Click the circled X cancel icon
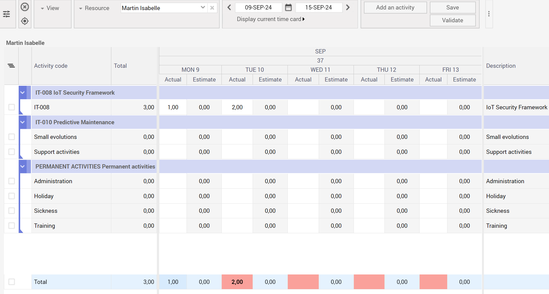The image size is (549, 294). click(25, 7)
